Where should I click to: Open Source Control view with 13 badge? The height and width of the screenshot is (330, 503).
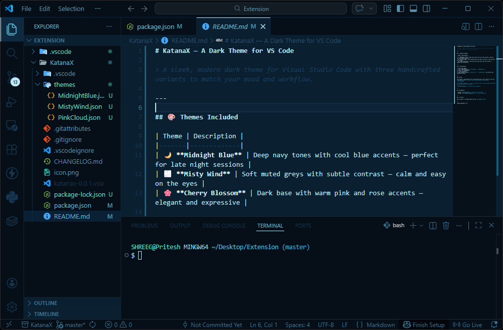point(12,78)
